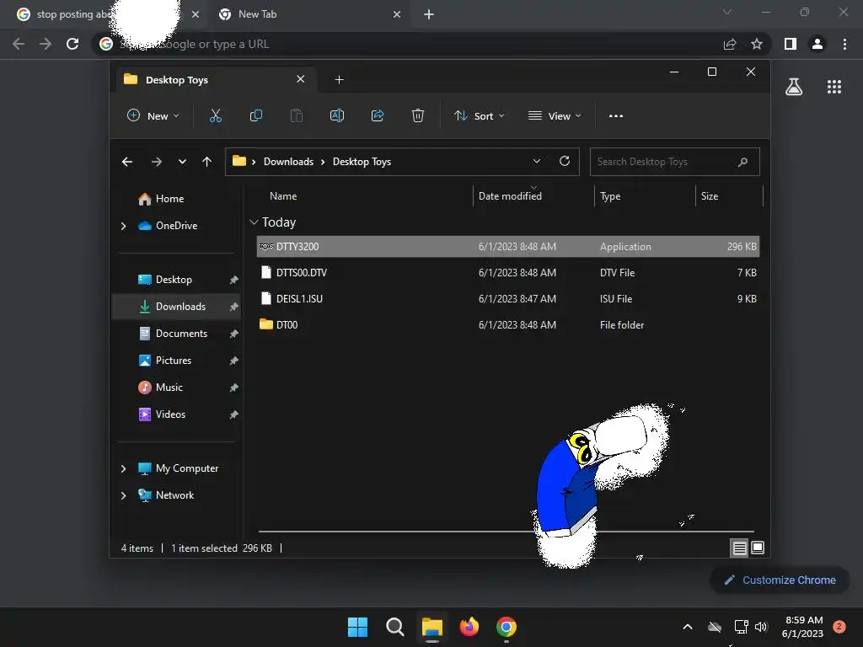The height and width of the screenshot is (647, 863).
Task: Refresh the Desktop Toys folder
Action: click(x=564, y=161)
